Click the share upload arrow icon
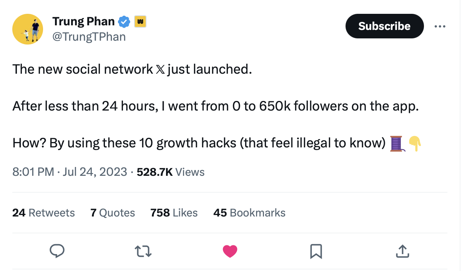The image size is (462, 271). pos(401,251)
